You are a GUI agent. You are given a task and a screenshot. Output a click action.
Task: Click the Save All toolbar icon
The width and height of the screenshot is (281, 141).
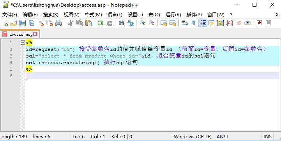pyautogui.click(x=32, y=23)
